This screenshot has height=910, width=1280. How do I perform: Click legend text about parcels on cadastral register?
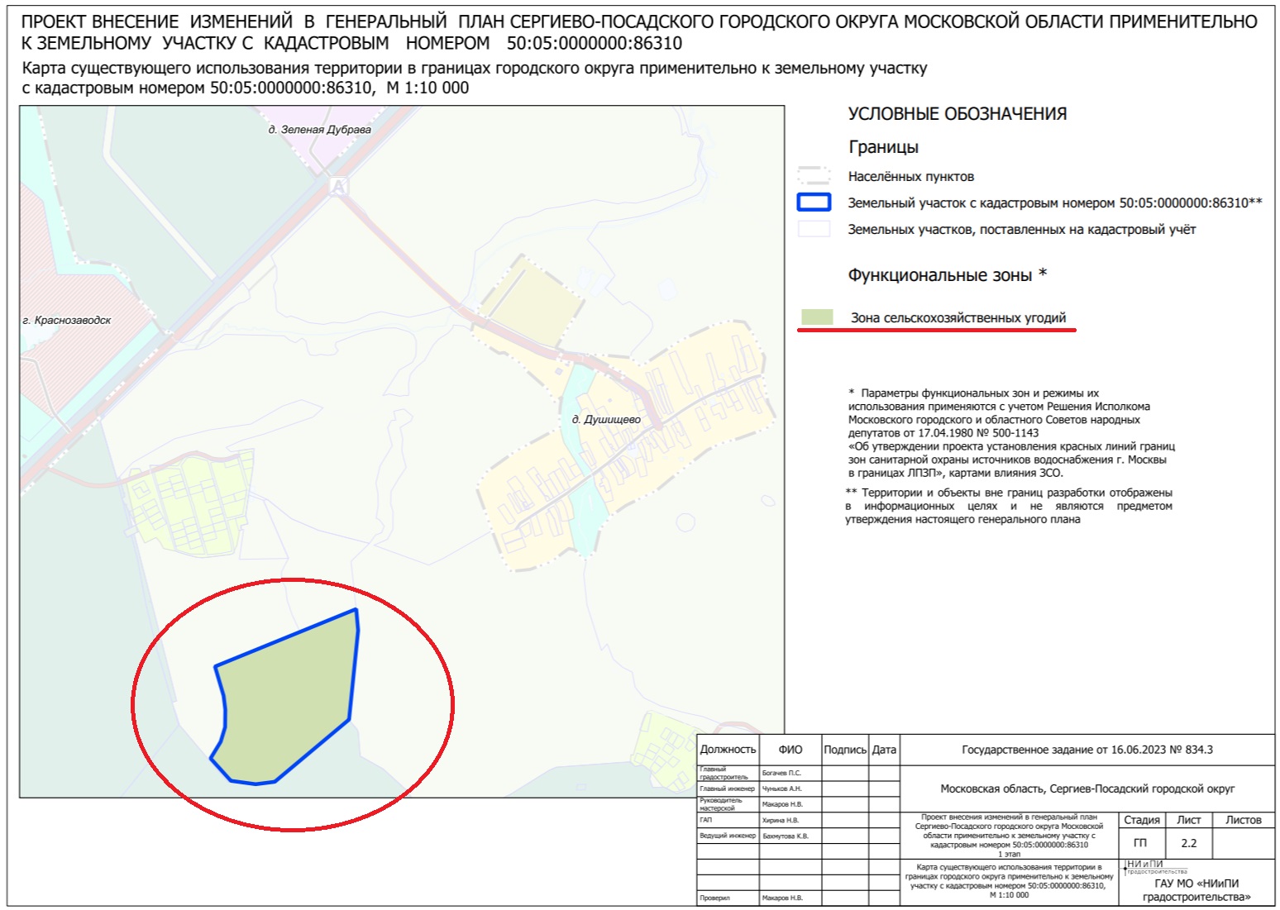1022,229
